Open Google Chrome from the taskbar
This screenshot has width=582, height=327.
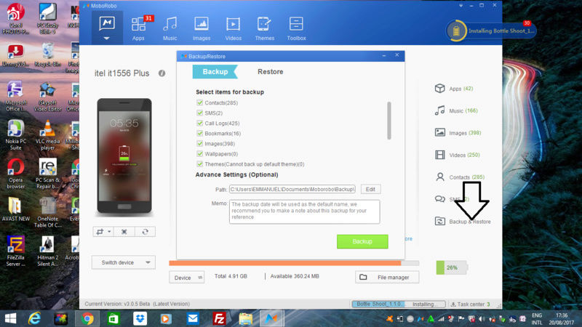tap(87, 318)
